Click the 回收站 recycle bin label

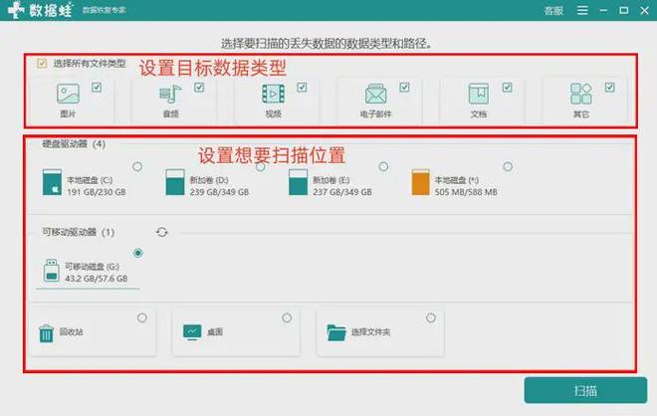(x=72, y=331)
